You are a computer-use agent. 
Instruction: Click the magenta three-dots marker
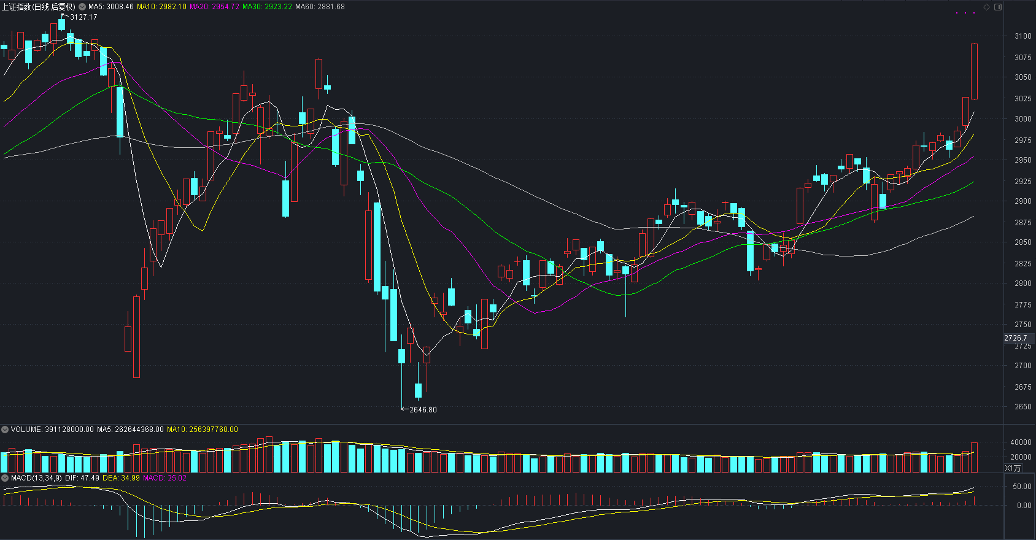(x=965, y=13)
